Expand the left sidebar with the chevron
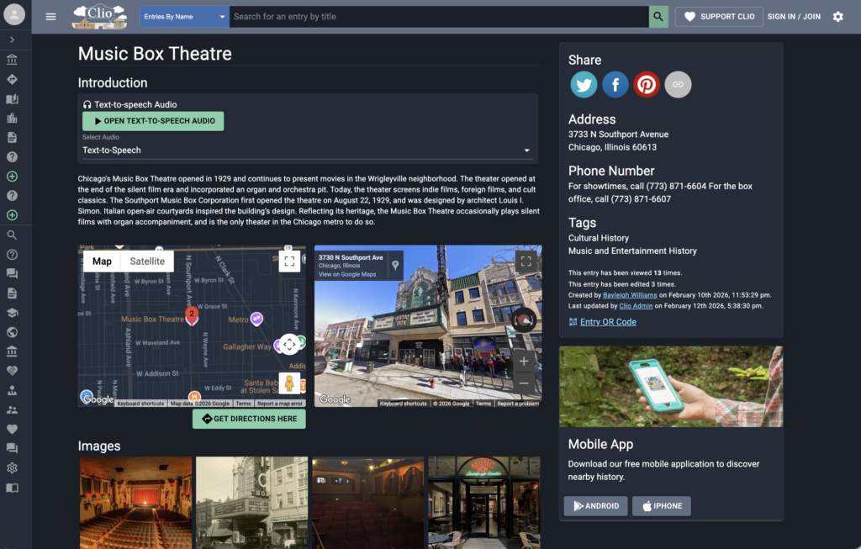Screen dimensions: 861x549 [x=12, y=39]
